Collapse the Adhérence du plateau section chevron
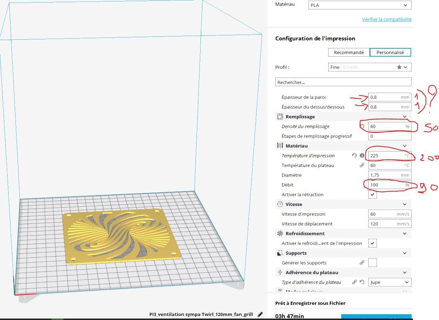 click(405, 272)
